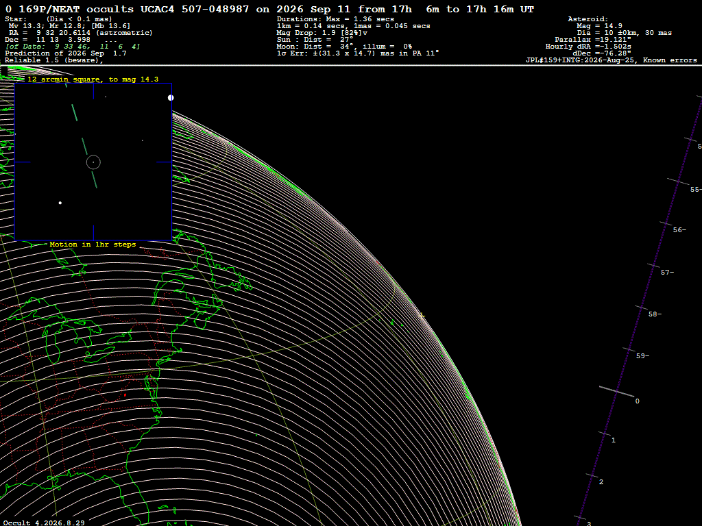Click the yellow cross marker on the Earth's limb
This screenshot has width=702, height=526.
(422, 315)
